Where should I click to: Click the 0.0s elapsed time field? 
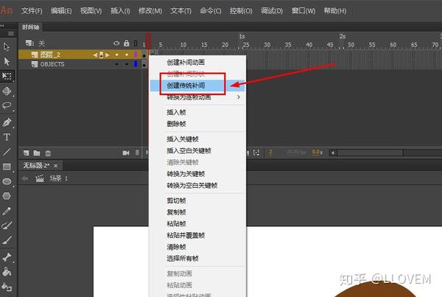(x=317, y=153)
